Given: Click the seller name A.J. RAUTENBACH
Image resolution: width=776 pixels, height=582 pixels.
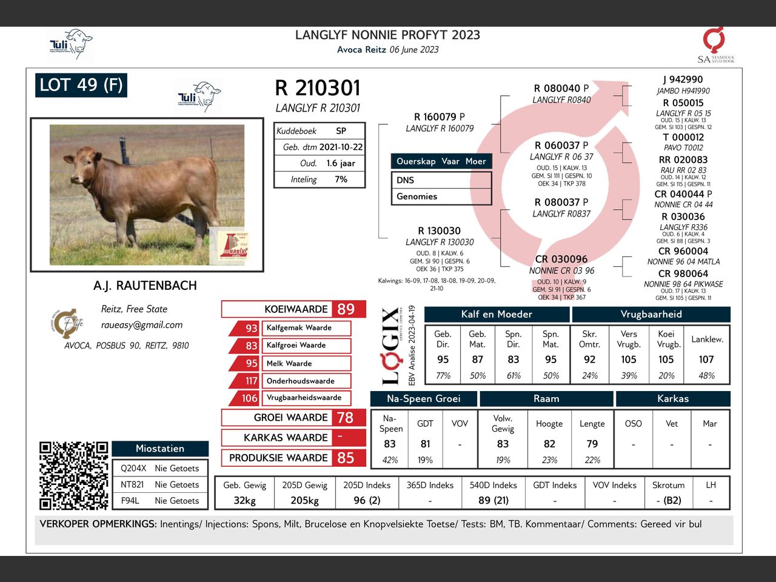Looking at the screenshot, I should pos(145,286).
